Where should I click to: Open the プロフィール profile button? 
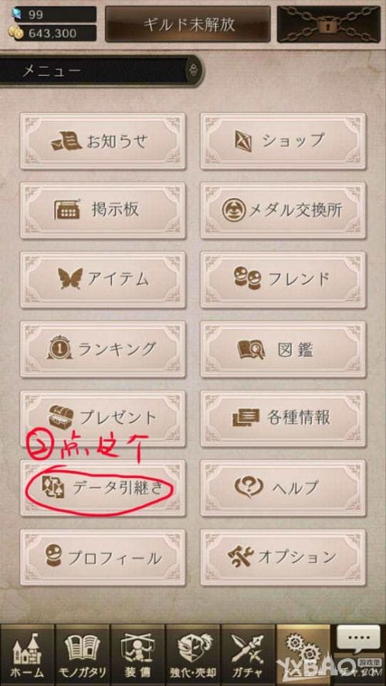[x=103, y=558]
